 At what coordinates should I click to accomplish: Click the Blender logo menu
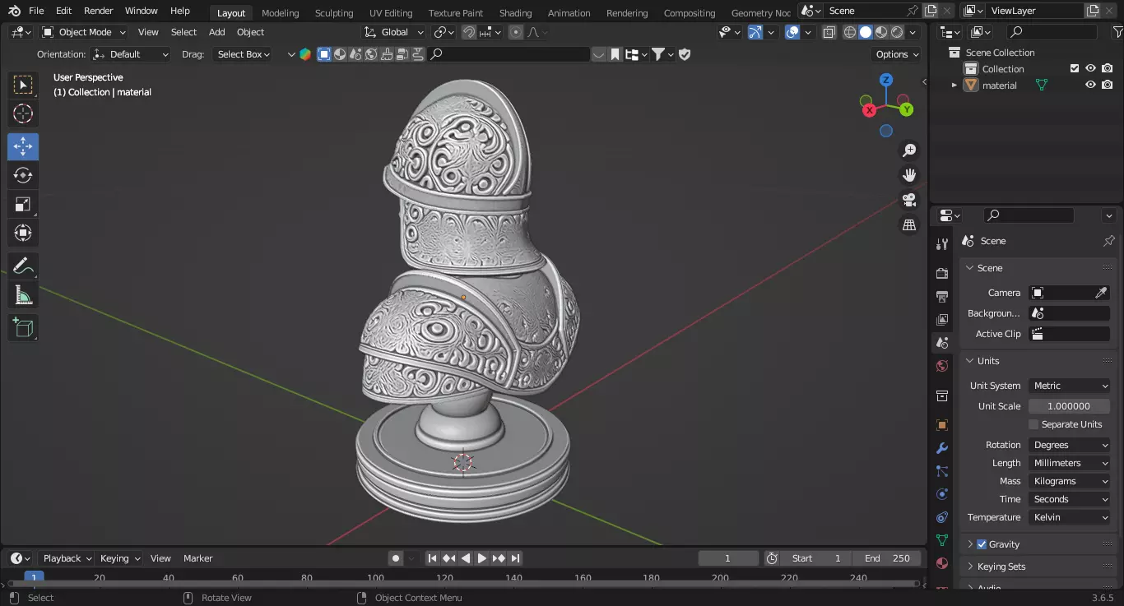[x=14, y=11]
